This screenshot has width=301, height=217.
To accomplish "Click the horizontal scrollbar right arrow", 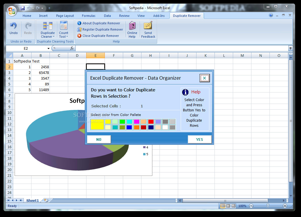I will (284, 200).
